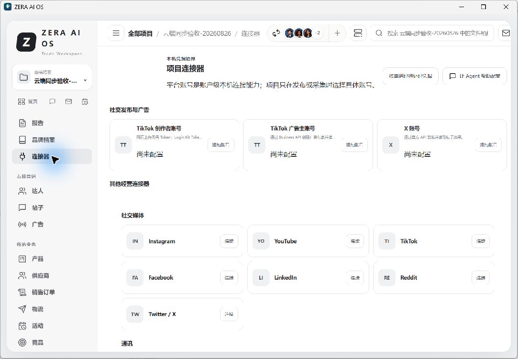
Task: Open 供应商 in the sidebar
Action: point(52,275)
